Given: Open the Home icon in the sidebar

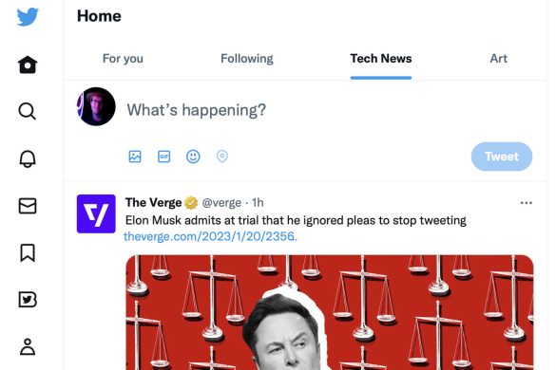Looking at the screenshot, I should point(28,65).
